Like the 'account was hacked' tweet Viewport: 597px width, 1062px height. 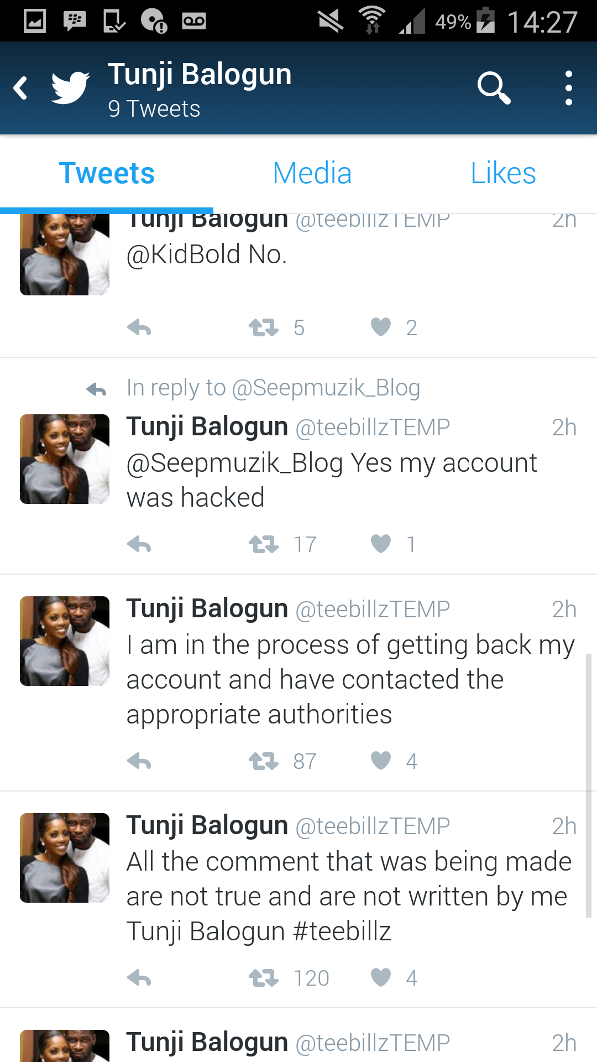[x=381, y=544]
